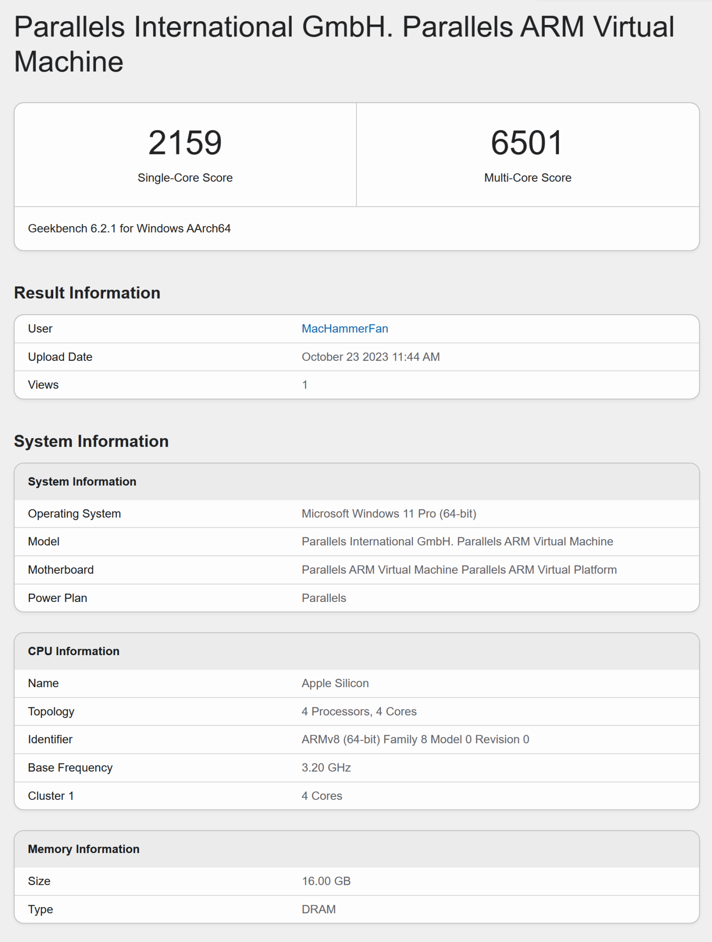Click the 3.20 GHz base frequency value
712x942 pixels.
pyautogui.click(x=326, y=768)
